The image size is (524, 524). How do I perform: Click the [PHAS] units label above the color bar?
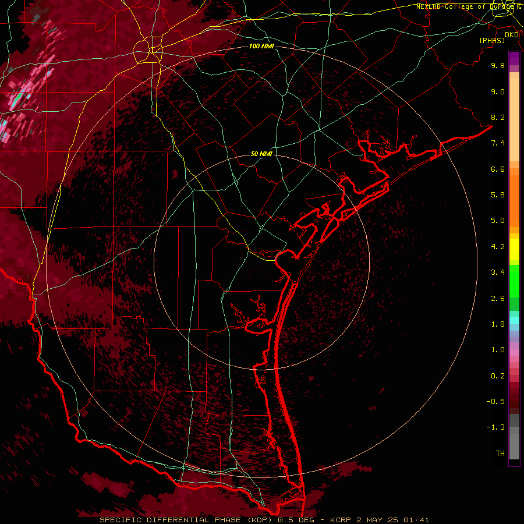[x=492, y=41]
